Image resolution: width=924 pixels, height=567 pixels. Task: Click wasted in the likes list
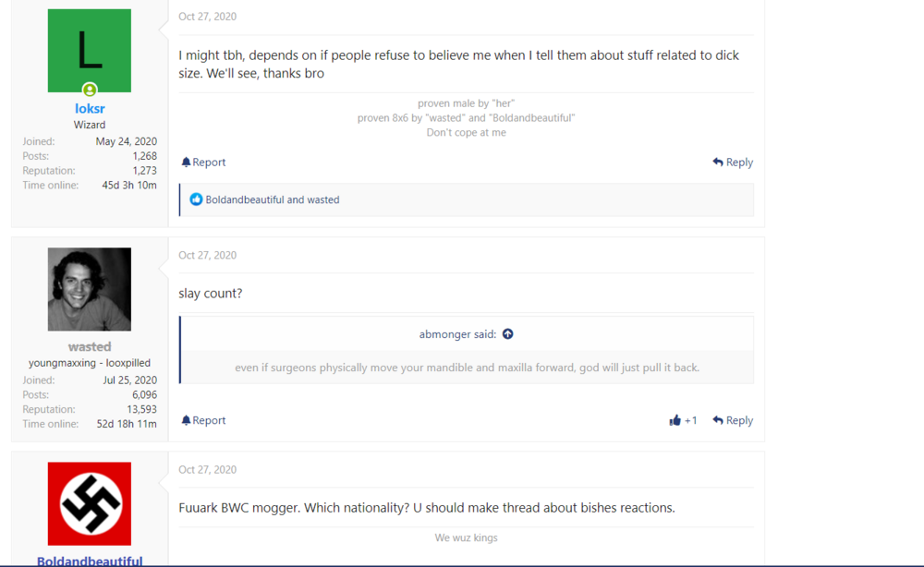click(322, 199)
